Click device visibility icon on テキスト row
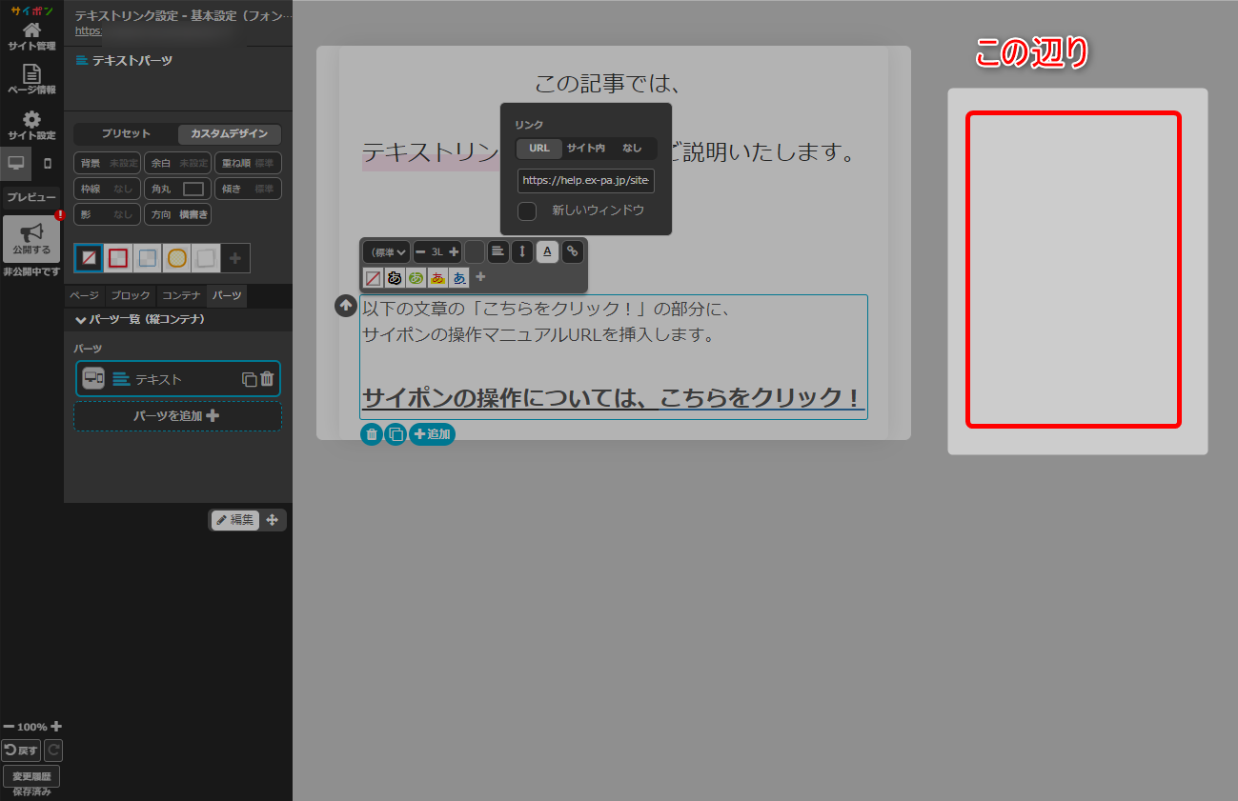The width and height of the screenshot is (1238, 801). (x=93, y=378)
